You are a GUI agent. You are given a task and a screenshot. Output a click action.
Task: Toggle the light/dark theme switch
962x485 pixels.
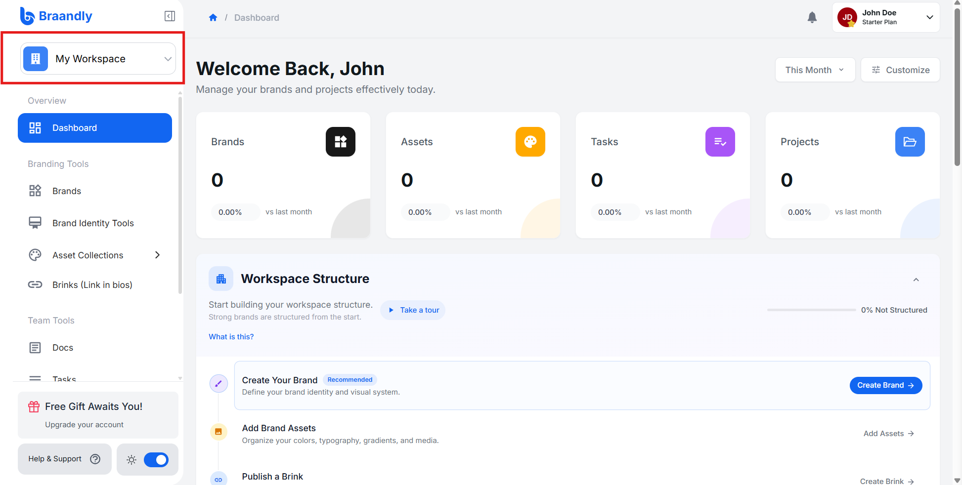click(x=156, y=460)
